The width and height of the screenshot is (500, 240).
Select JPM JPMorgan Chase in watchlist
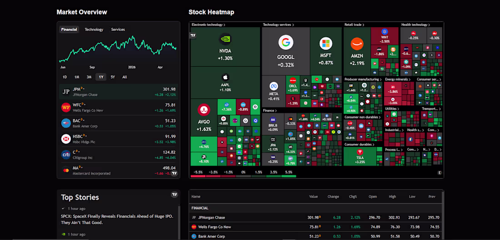coord(119,92)
